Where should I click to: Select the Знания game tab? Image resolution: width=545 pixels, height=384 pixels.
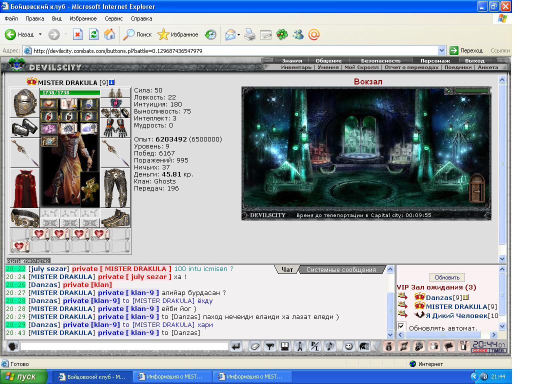(292, 61)
